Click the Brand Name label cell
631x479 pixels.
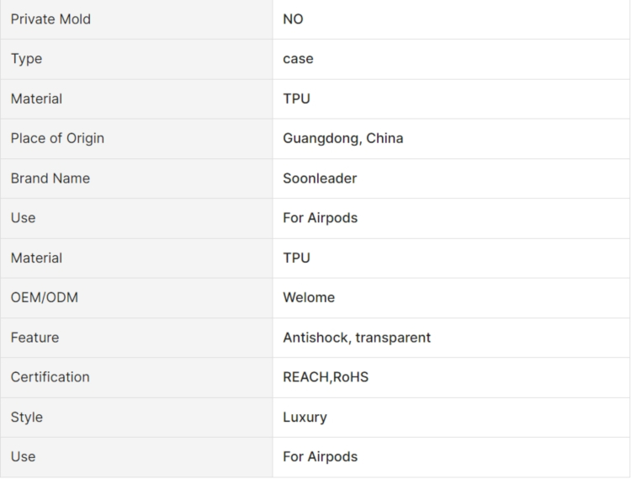click(x=50, y=178)
